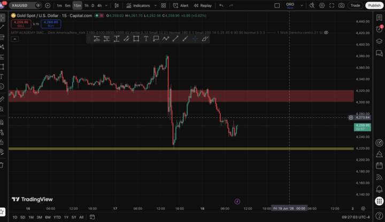This screenshot has height=222, width=385.
Task: Toggle hide all drawings eye icon
Action: pyautogui.click(x=2, y=152)
